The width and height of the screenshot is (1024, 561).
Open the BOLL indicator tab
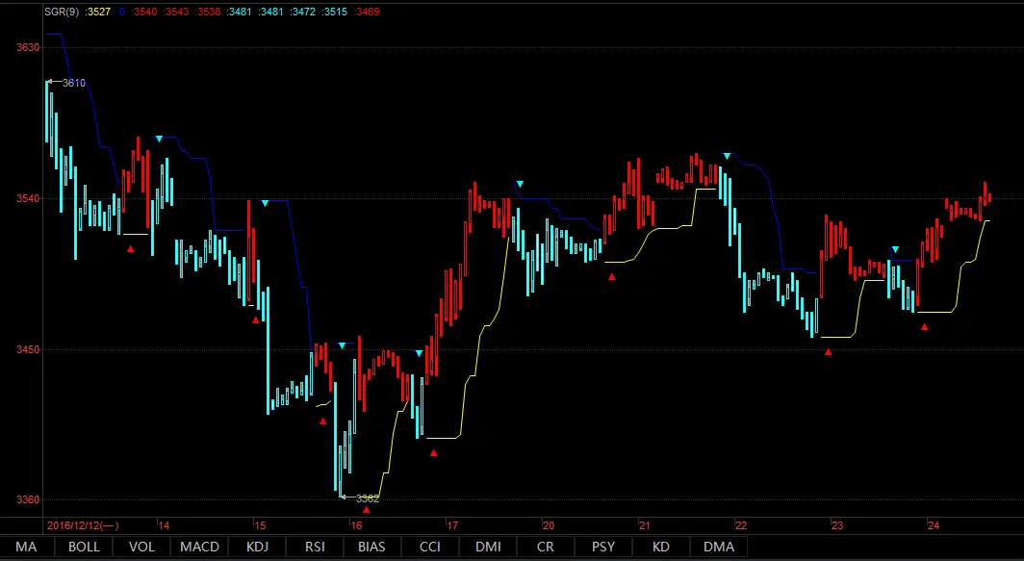(x=85, y=547)
